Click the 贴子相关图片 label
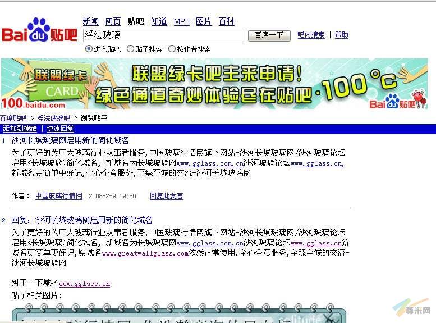The image size is (436, 323). (x=36, y=295)
